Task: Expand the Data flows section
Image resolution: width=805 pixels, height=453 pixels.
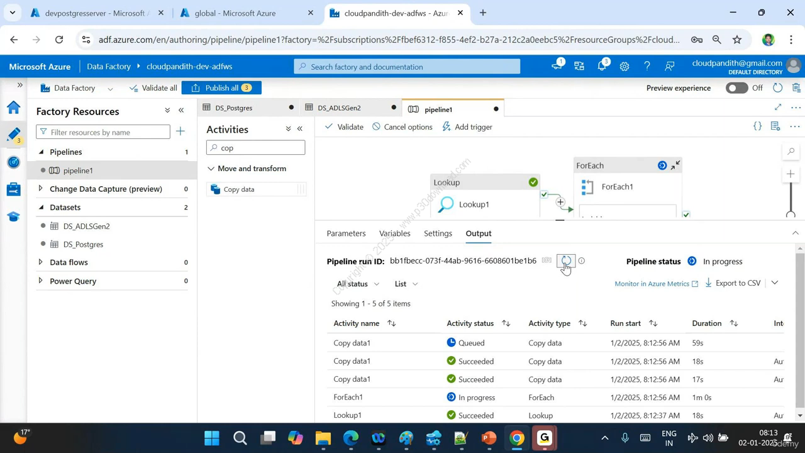Action: pyautogui.click(x=41, y=262)
